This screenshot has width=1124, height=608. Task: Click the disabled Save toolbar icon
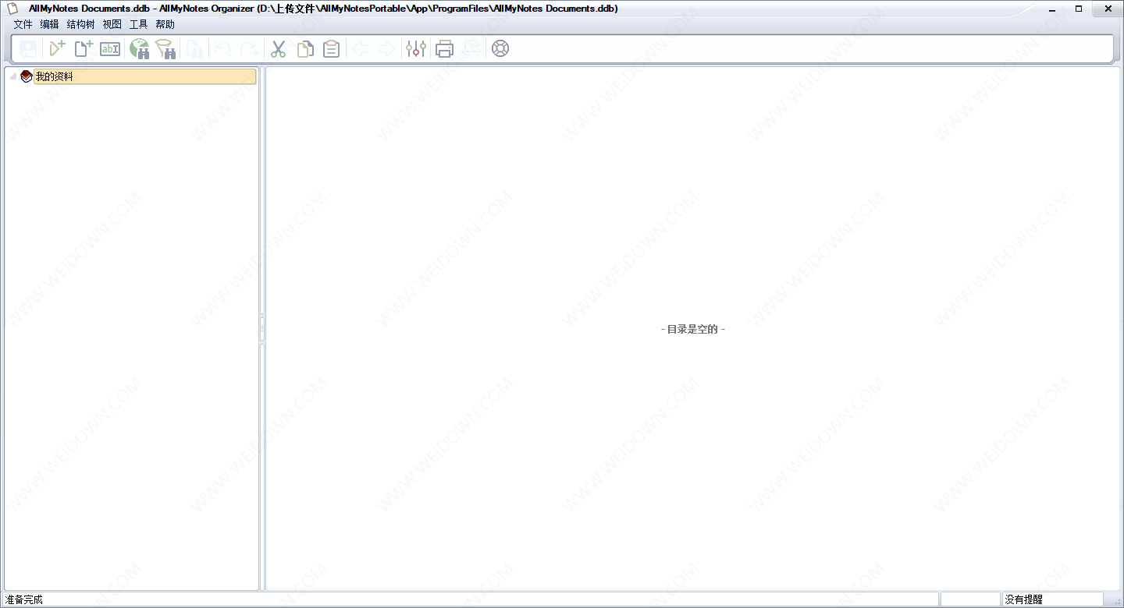click(29, 49)
